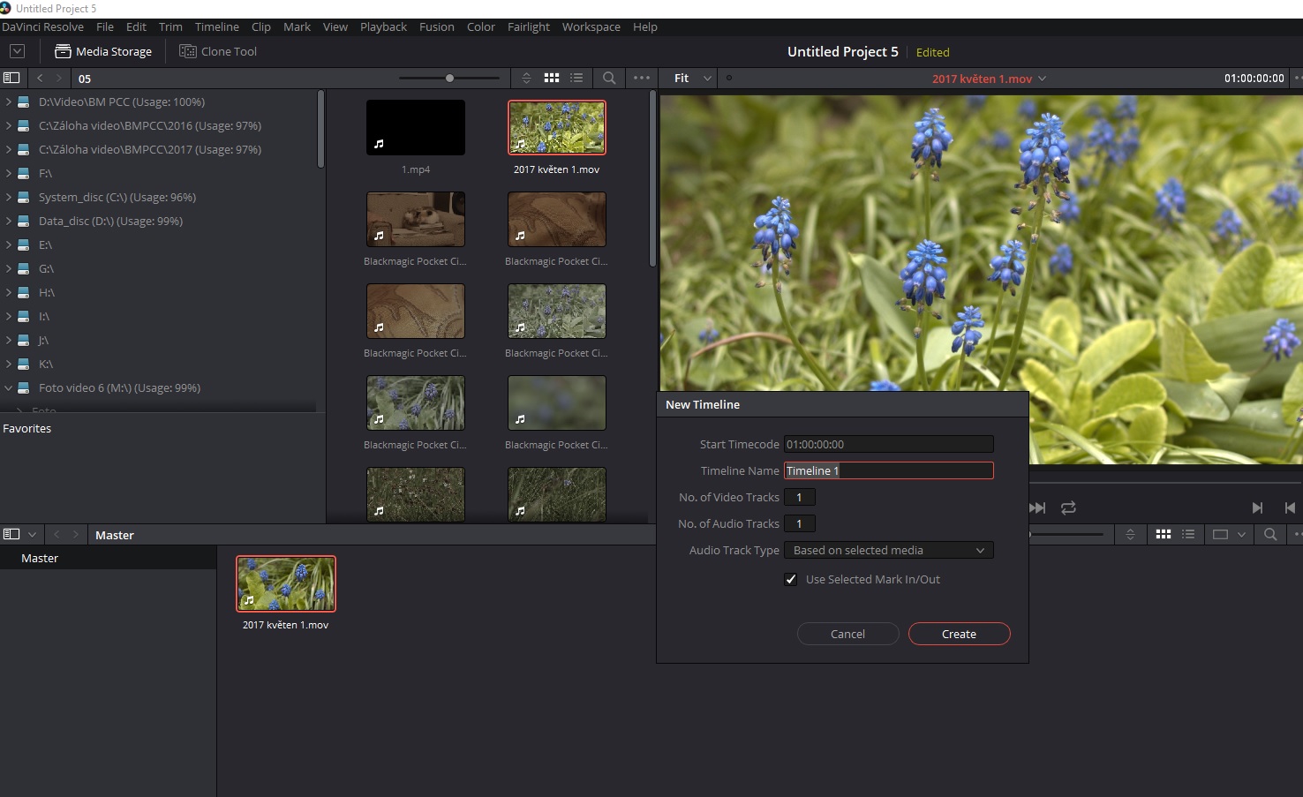Toggle the media storage sidebar panel
Viewport: 1303px width, 797px height.
11,78
